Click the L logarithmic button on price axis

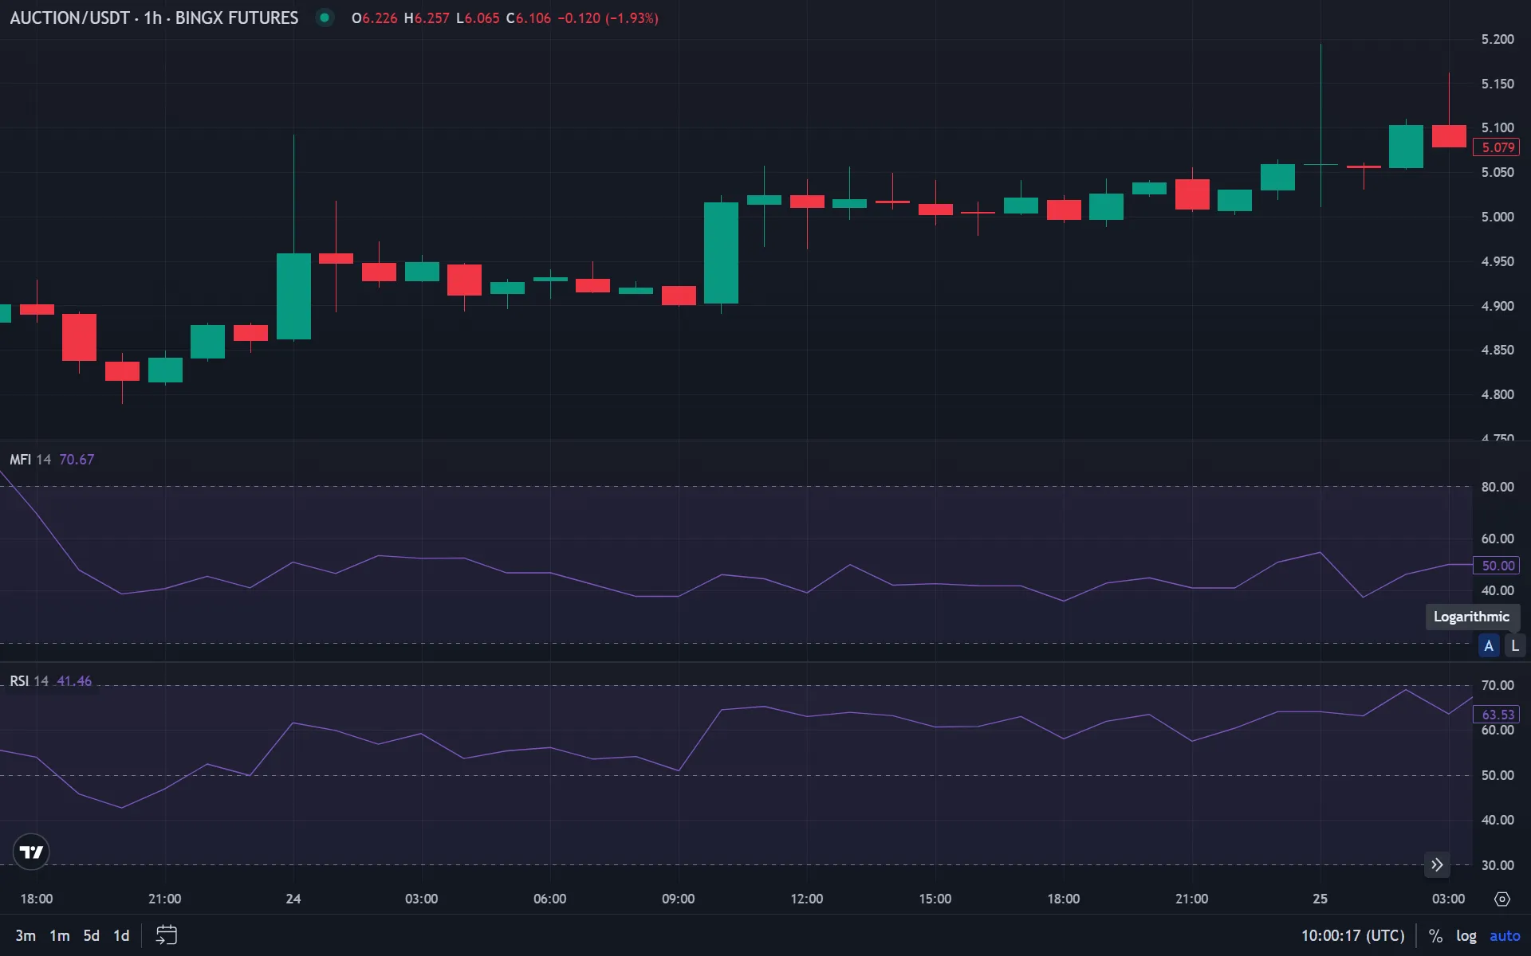click(x=1514, y=645)
